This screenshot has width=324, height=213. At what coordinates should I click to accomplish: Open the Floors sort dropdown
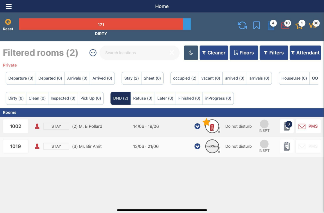tap(244, 53)
